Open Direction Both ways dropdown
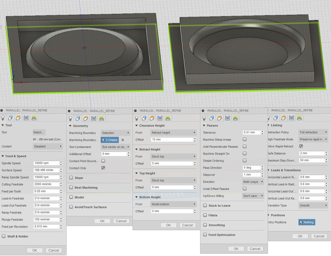 pos(253,182)
